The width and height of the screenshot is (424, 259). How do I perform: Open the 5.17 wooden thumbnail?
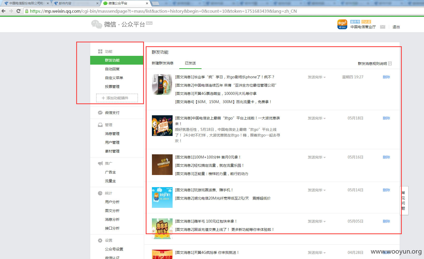[x=162, y=165]
